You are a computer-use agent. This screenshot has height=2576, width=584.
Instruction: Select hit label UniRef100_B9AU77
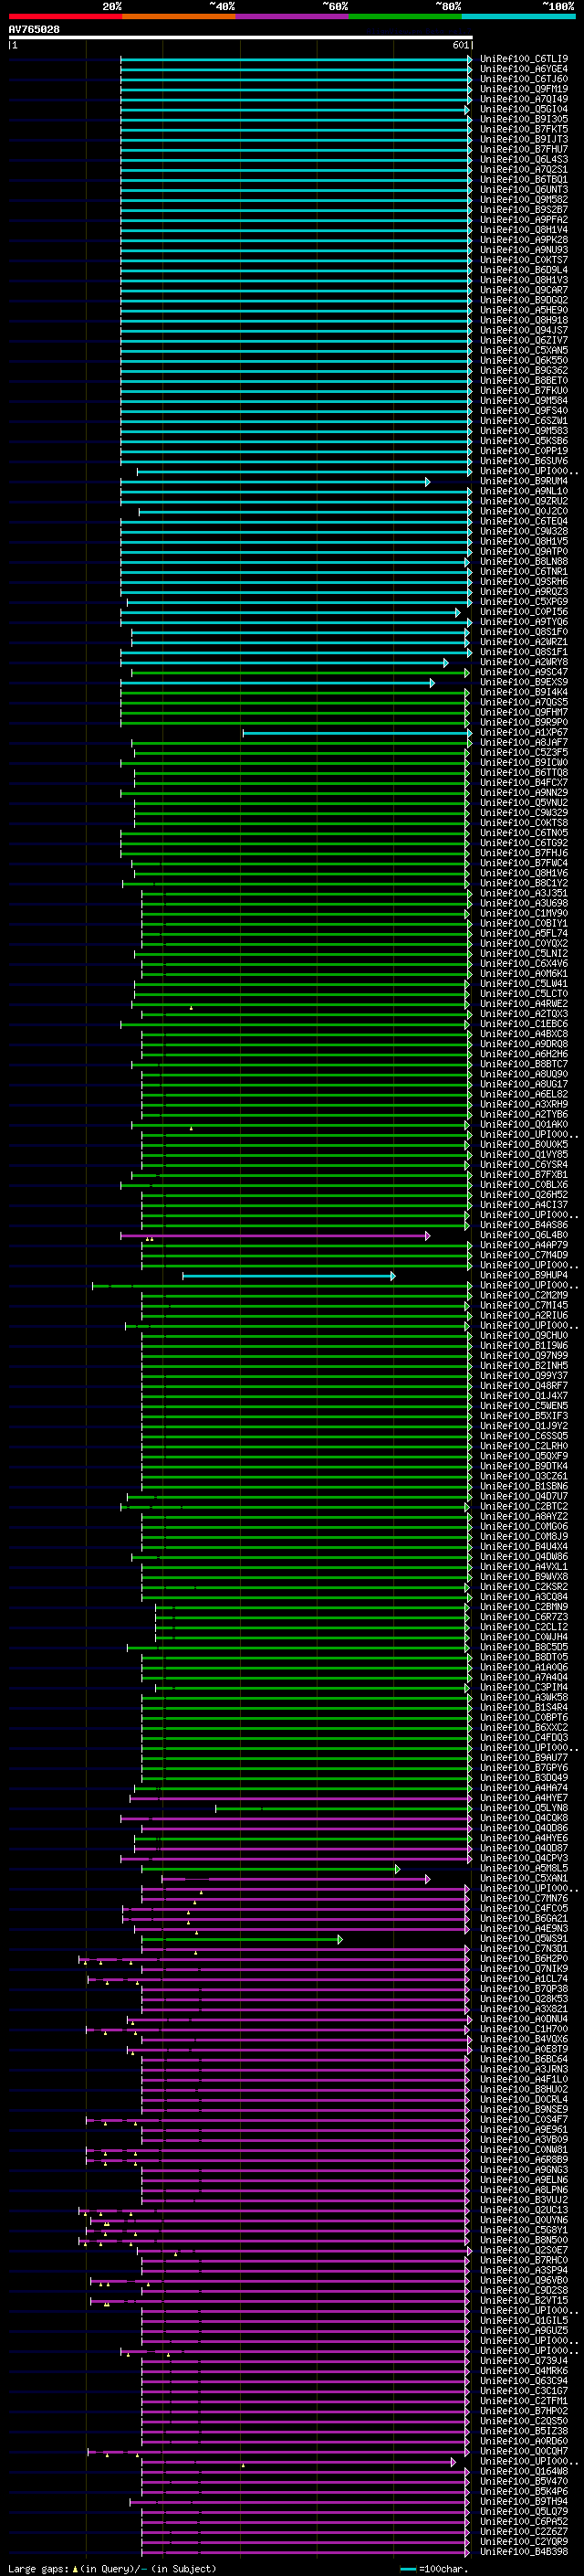pyautogui.click(x=523, y=1758)
